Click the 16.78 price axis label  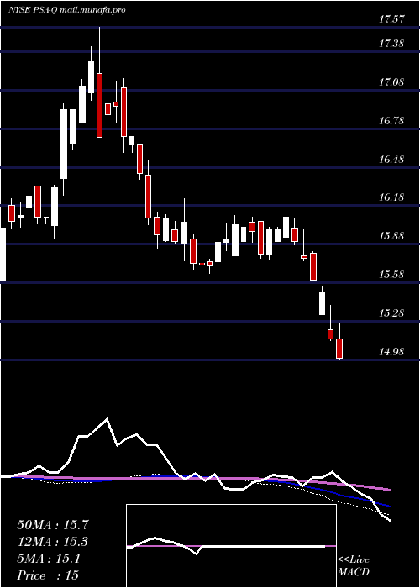click(391, 121)
